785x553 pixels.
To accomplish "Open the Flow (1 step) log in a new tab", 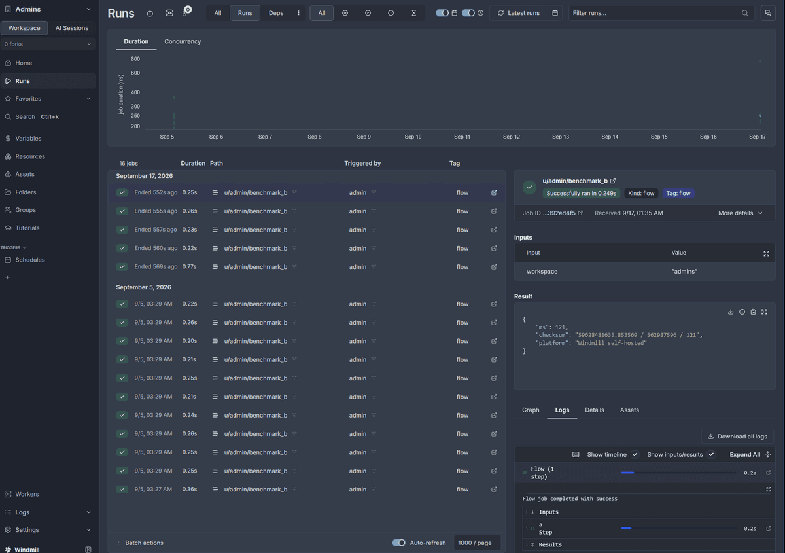I will click(769, 473).
